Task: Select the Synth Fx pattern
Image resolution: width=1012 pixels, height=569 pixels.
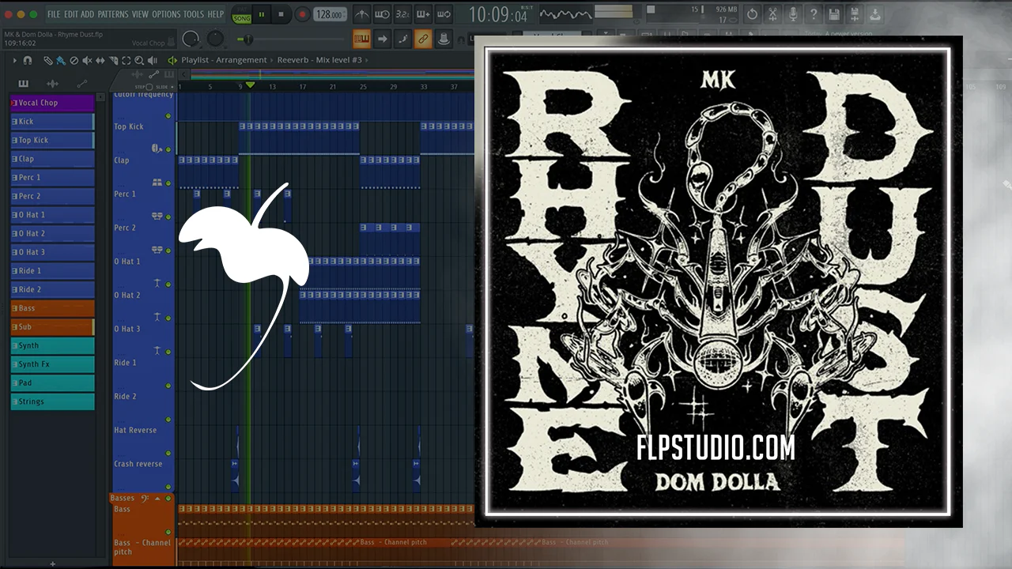Action: [52, 364]
